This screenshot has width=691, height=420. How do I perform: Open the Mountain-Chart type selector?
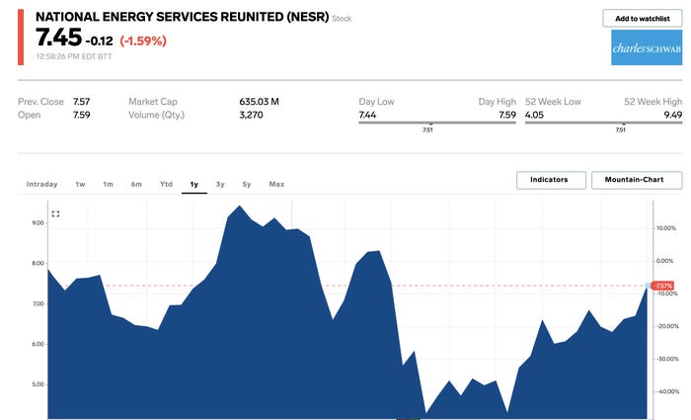click(x=637, y=180)
